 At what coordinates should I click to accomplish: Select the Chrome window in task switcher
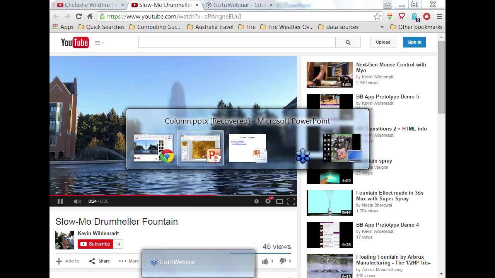click(154, 148)
